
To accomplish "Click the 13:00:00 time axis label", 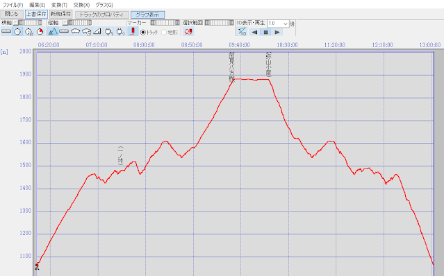I will tap(430, 45).
